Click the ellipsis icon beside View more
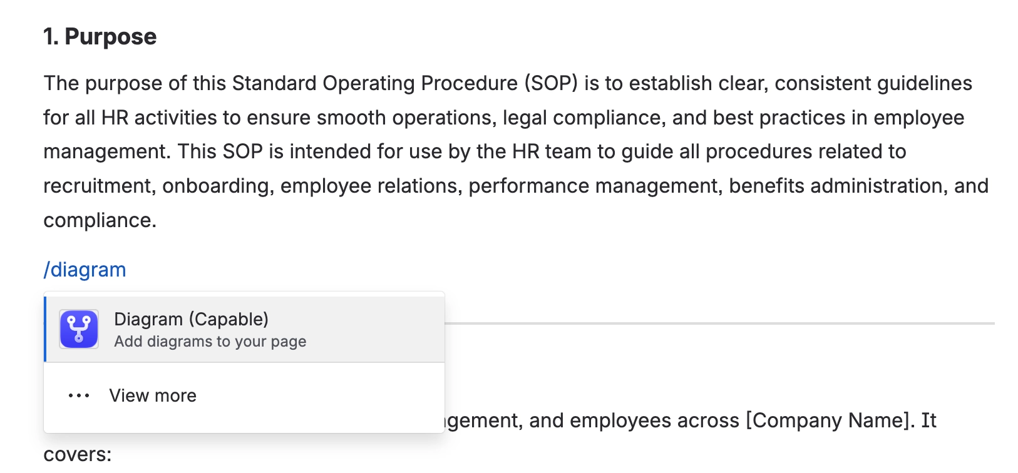This screenshot has width=1018, height=473. tap(78, 395)
